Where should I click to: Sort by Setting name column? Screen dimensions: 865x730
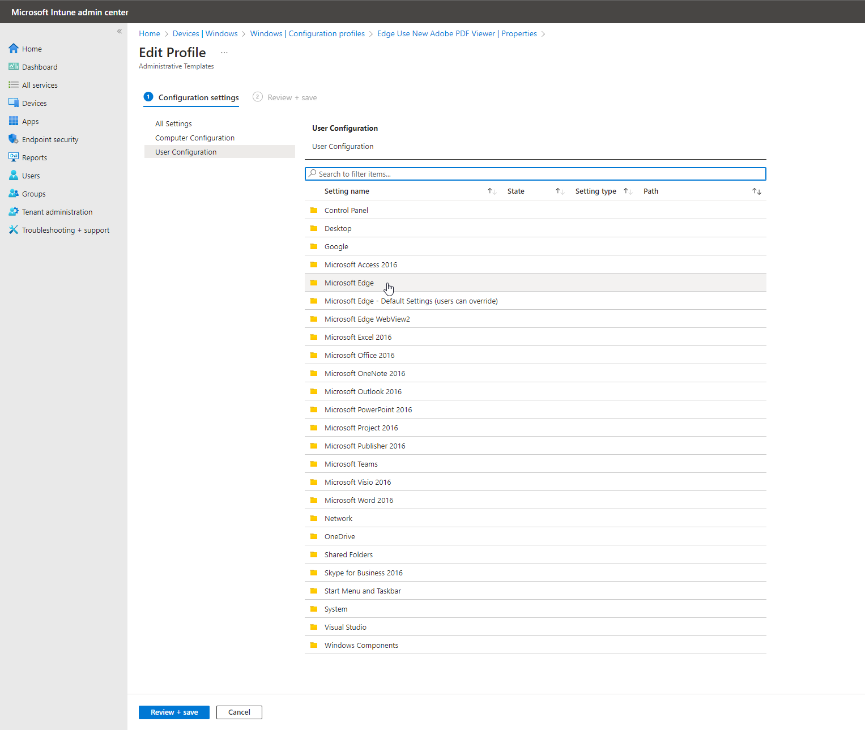492,191
